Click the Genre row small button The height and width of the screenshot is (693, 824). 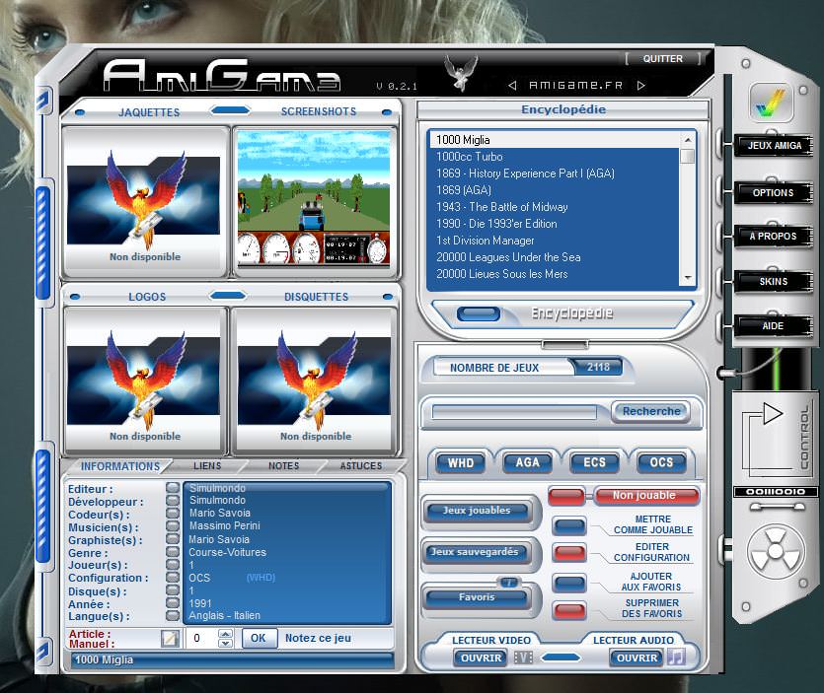(x=173, y=551)
